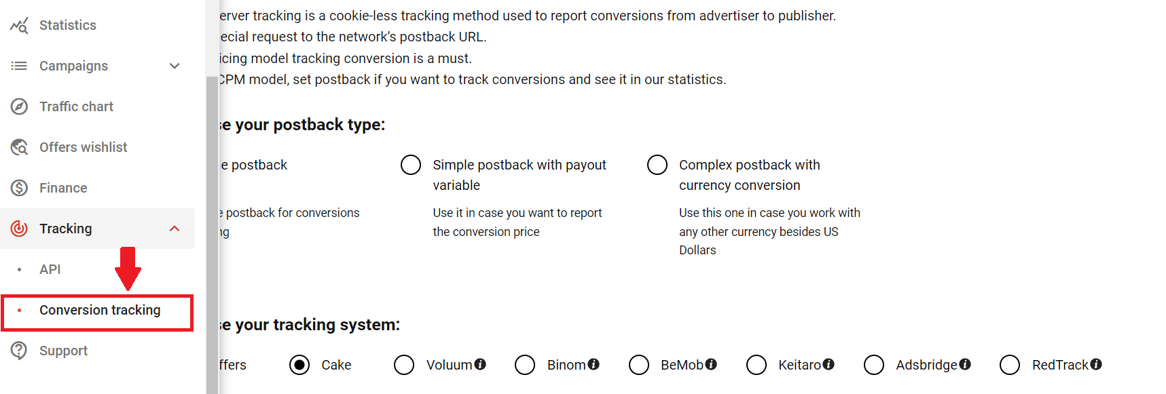Select the RedTrack radio button
1166x394 pixels.
click(1009, 365)
